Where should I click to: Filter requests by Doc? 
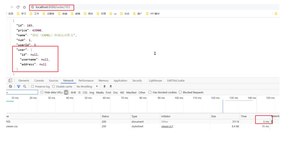[x=116, y=92]
